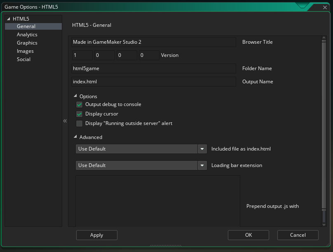Open the Images settings page

point(25,51)
